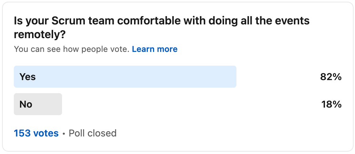Click the Yes option label

tap(28, 77)
